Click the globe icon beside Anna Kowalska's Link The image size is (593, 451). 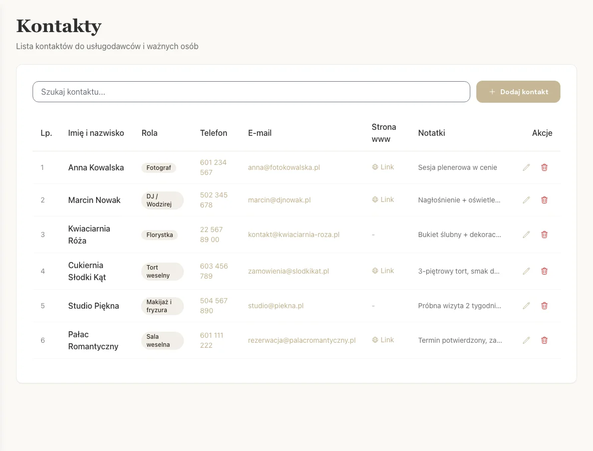[x=375, y=167]
